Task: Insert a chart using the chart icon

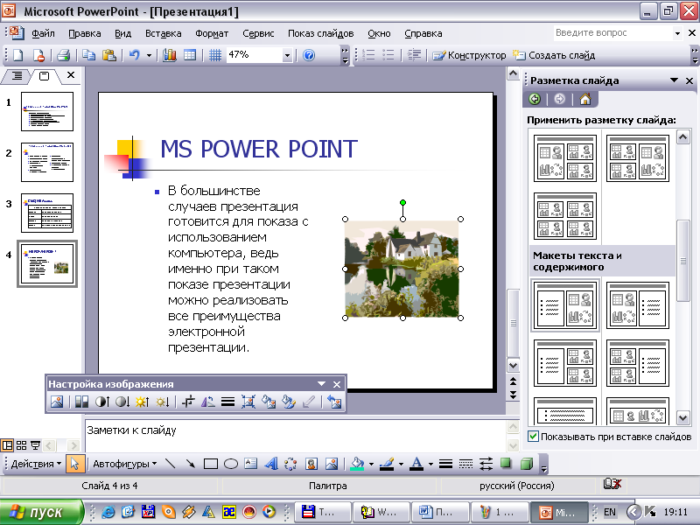Action: pos(169,55)
